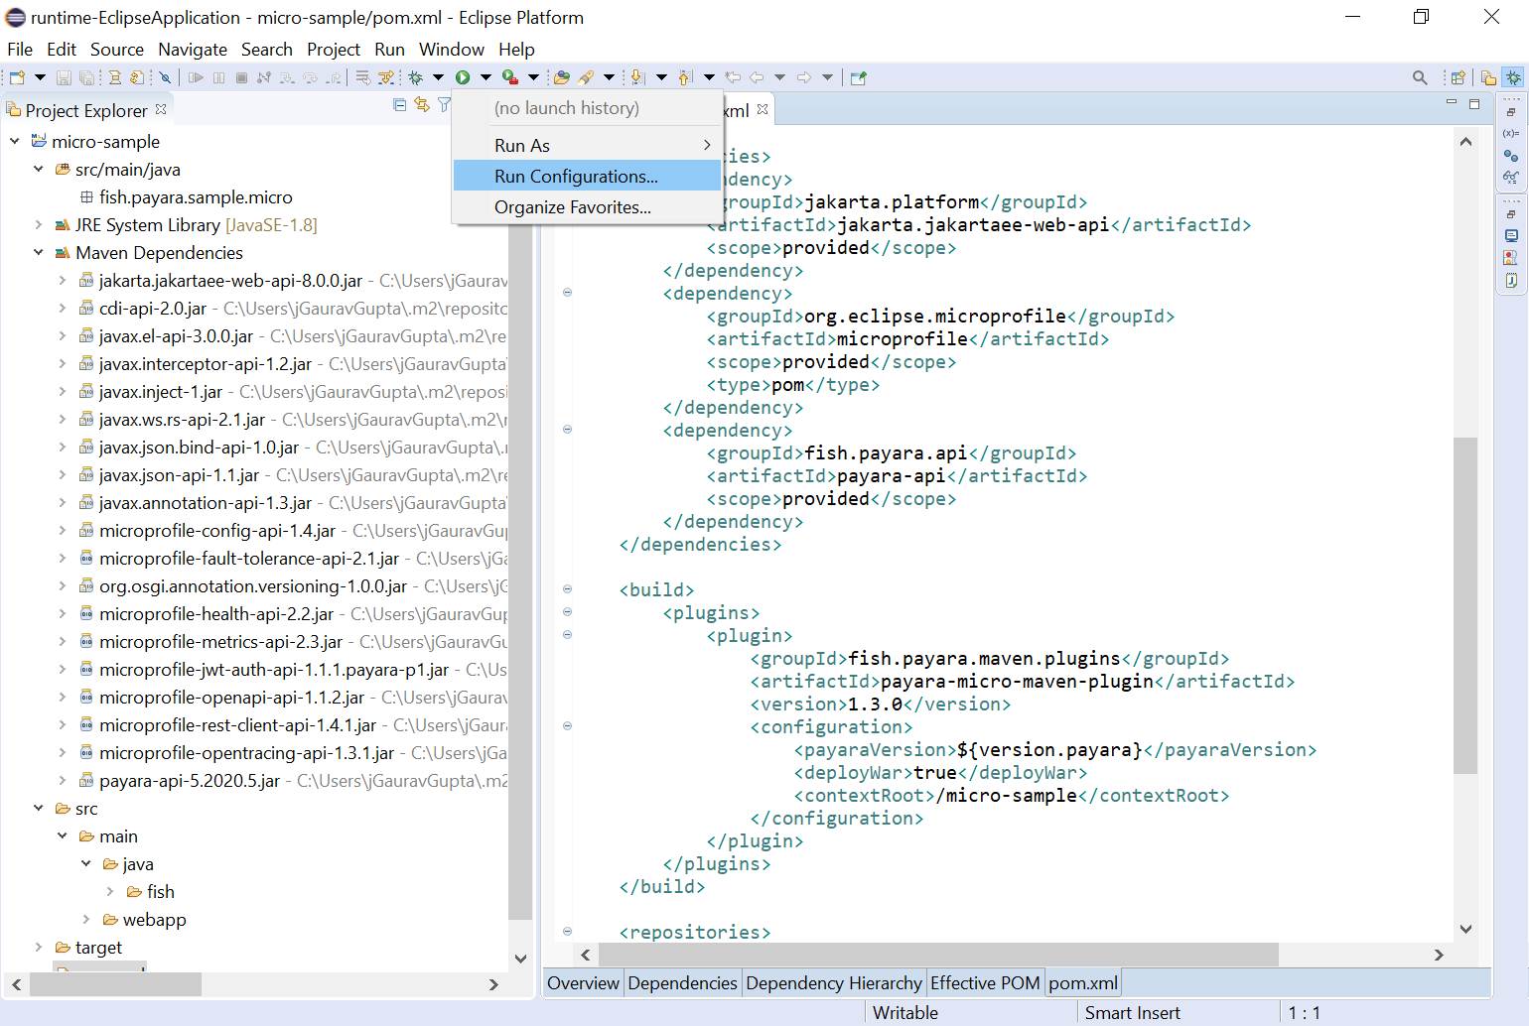1529x1026 pixels.
Task: Click the New wizard toolbar icon
Action: [17, 77]
